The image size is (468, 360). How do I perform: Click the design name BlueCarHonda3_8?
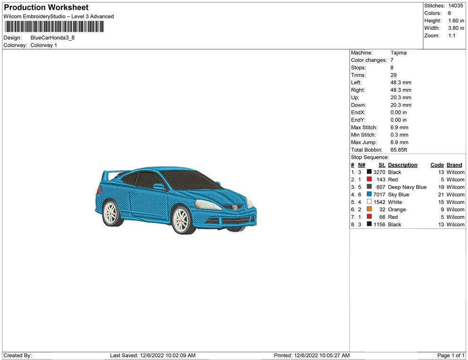point(52,38)
